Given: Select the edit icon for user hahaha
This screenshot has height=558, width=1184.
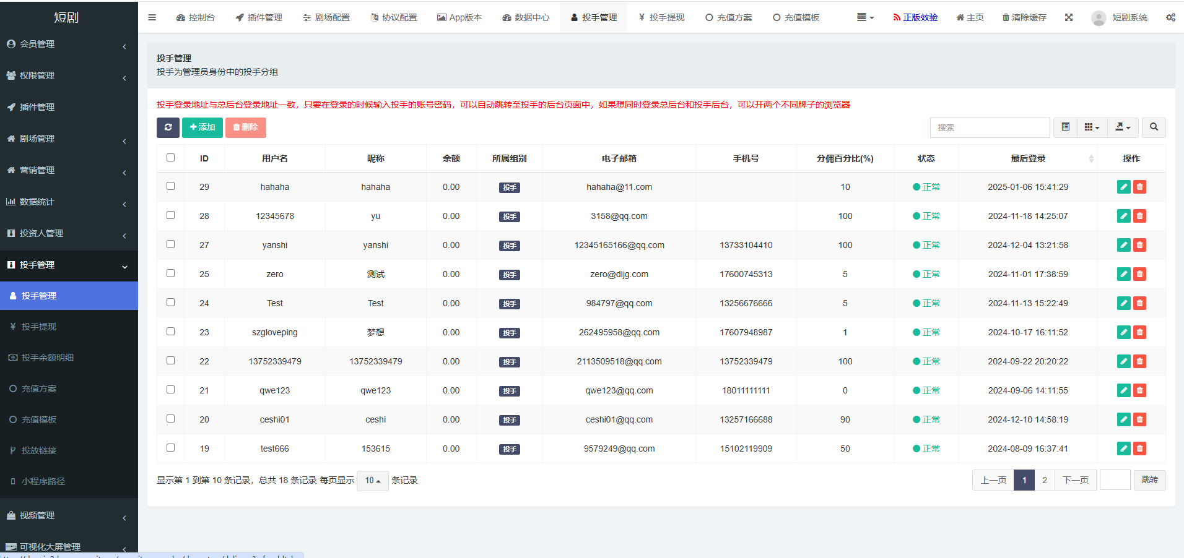Looking at the screenshot, I should (1123, 186).
